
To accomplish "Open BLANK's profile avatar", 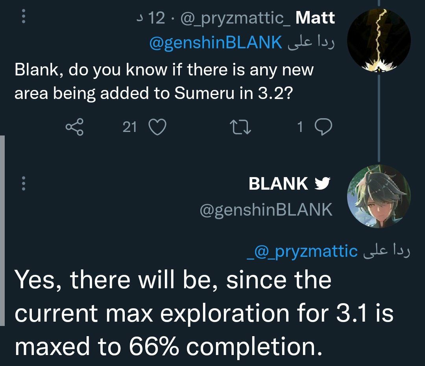I will tap(379, 196).
